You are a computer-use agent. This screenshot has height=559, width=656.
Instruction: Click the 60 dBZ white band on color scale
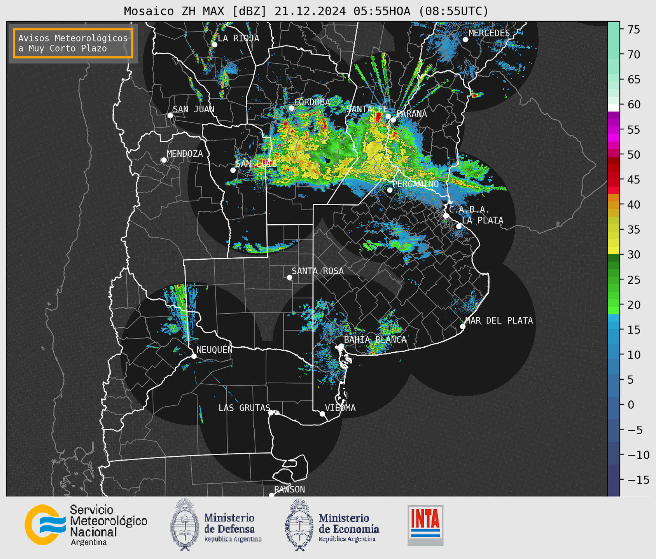pos(614,108)
